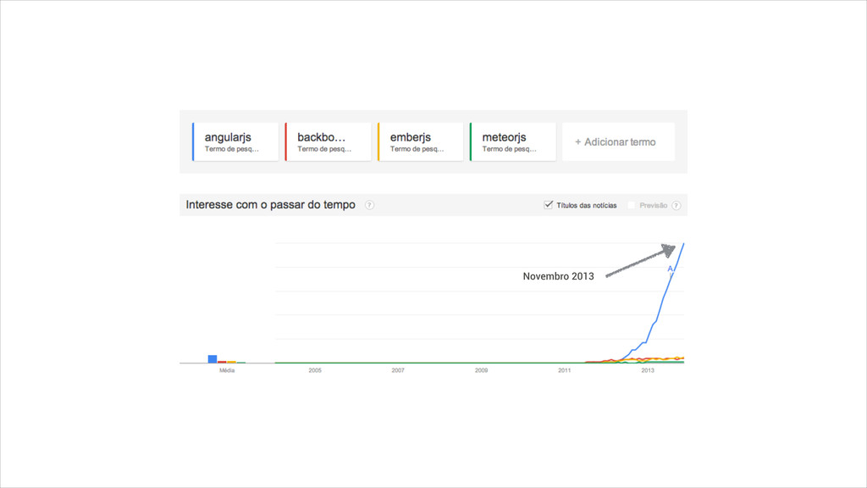
Task: Toggle the Títulos das notícias checkbox
Action: point(548,205)
